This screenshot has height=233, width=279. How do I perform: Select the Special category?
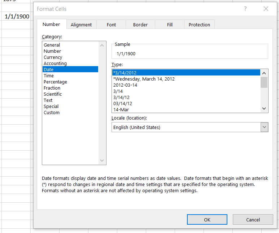[x=70, y=106]
